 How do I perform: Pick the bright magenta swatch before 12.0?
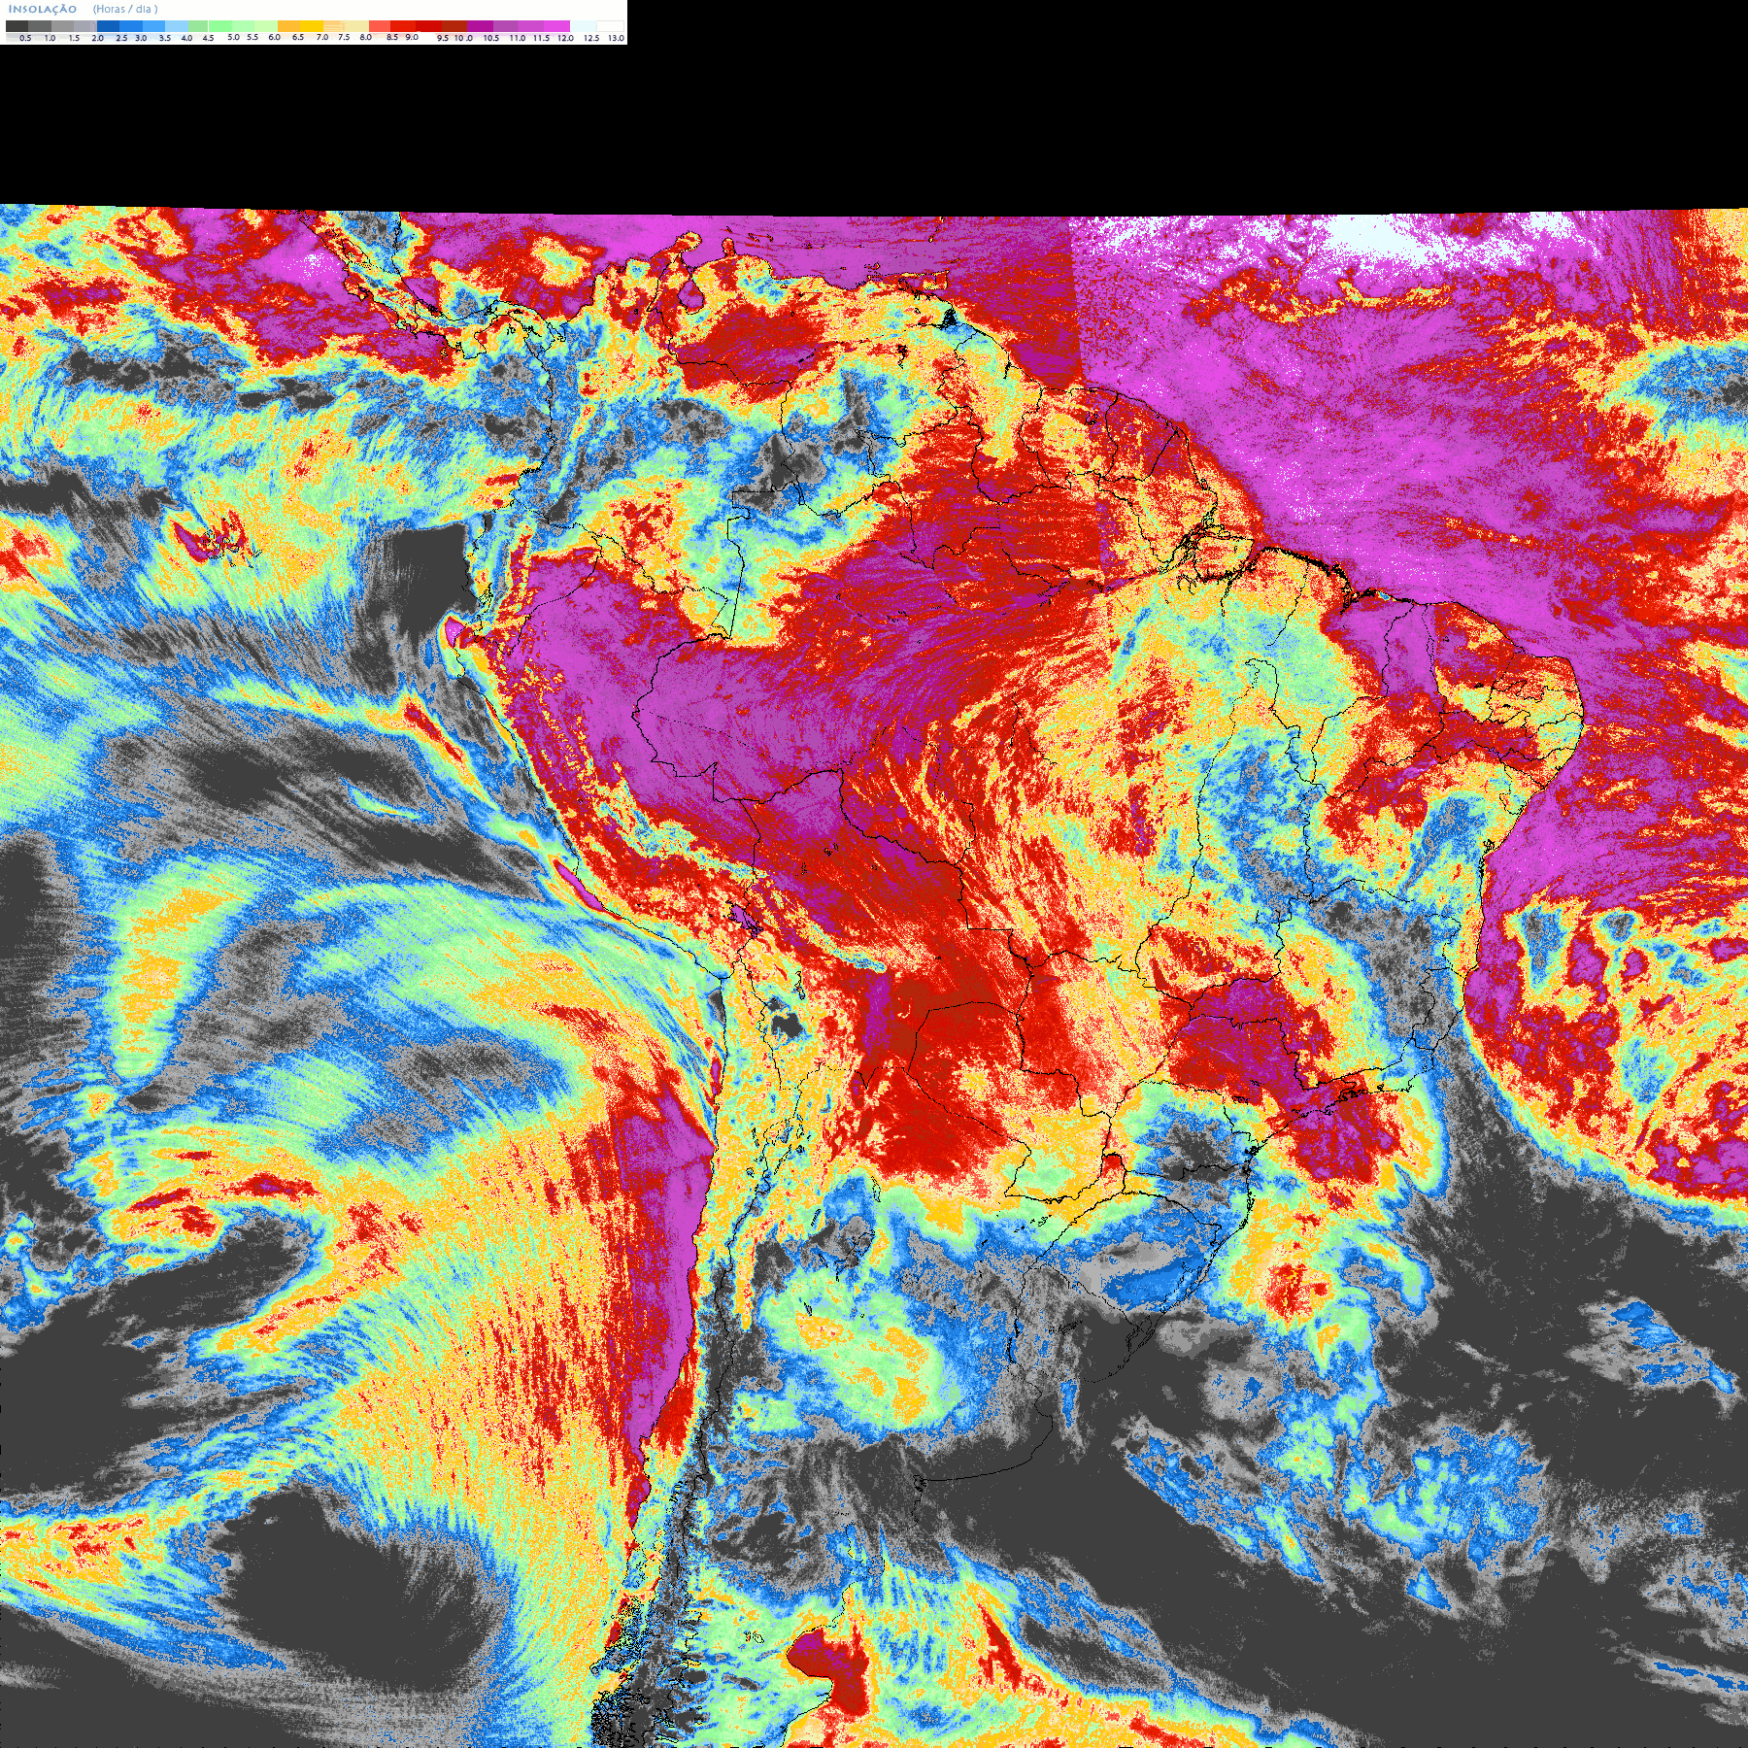[556, 26]
